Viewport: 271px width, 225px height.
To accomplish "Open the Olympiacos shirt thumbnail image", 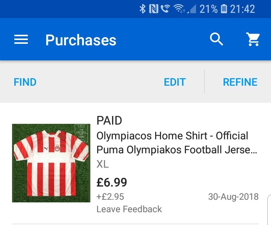I will [51, 163].
